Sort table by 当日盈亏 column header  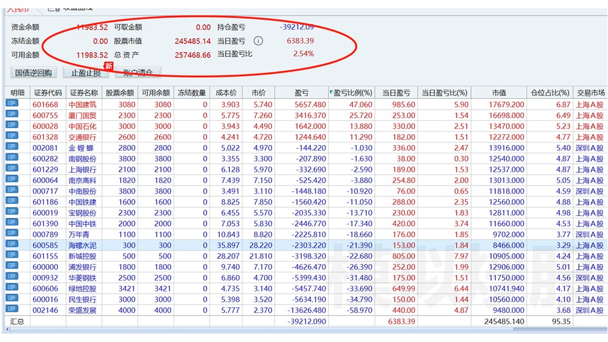(x=396, y=92)
